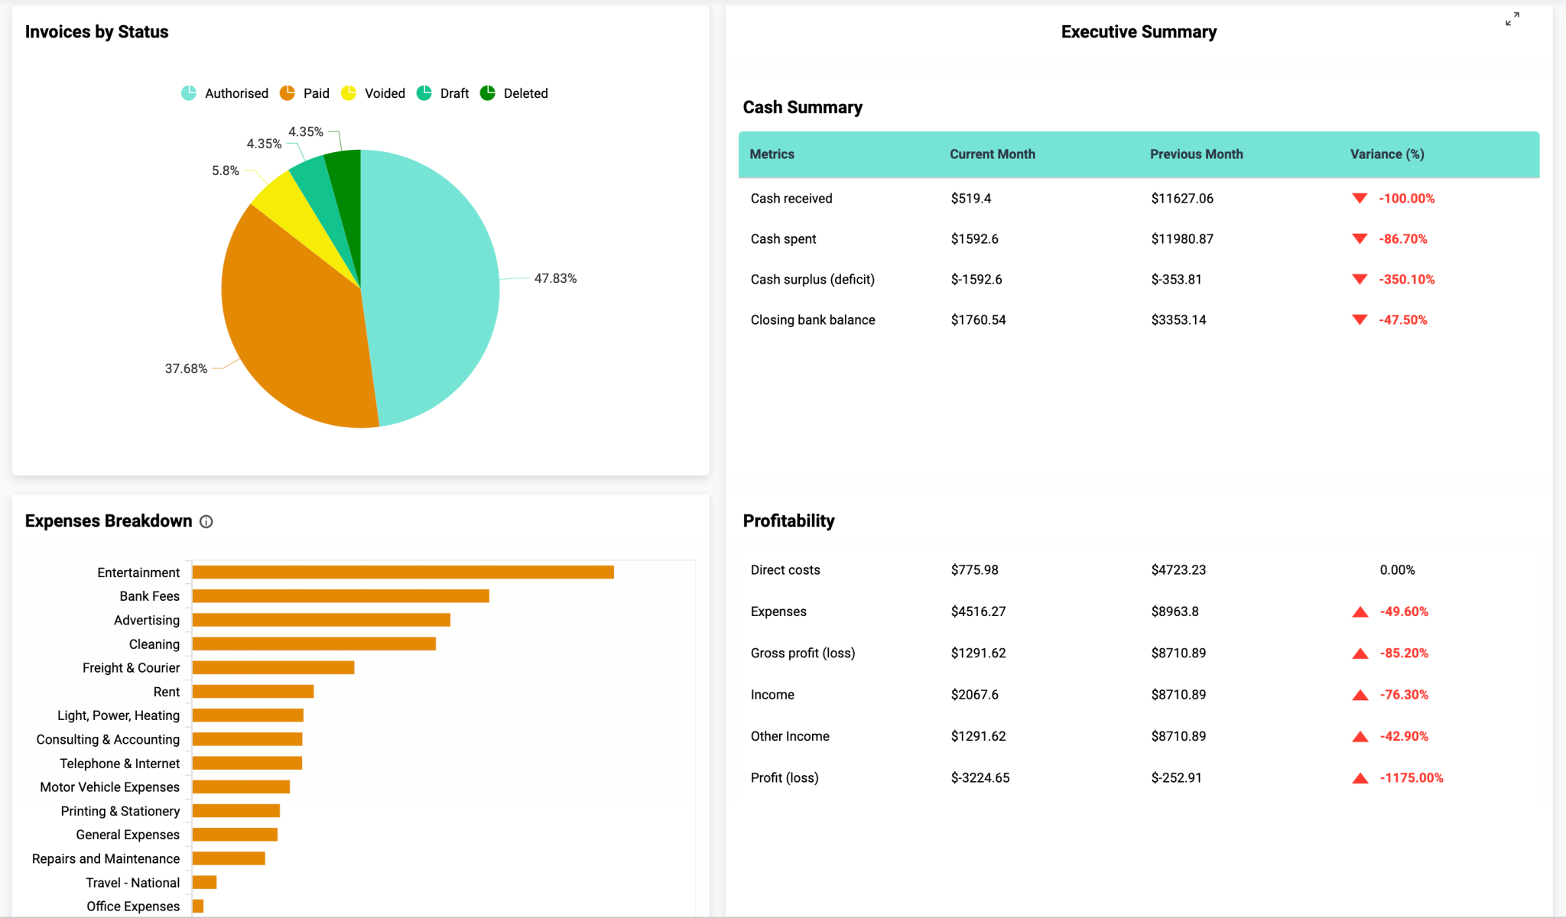Toggle the Voided legend icon

[349, 92]
